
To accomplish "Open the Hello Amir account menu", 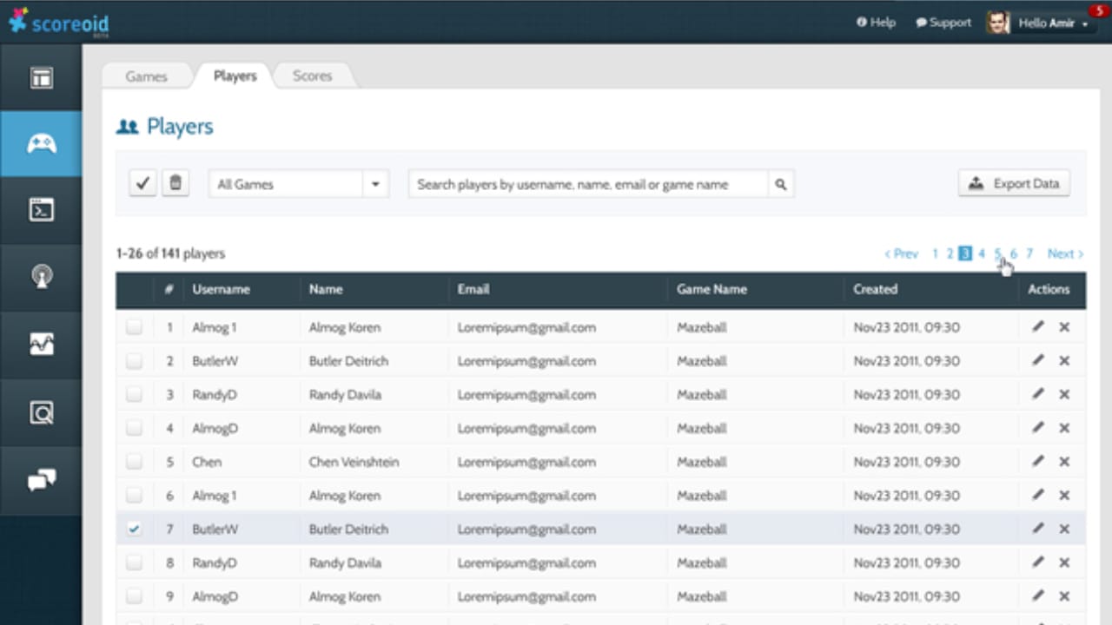I will click(1054, 23).
